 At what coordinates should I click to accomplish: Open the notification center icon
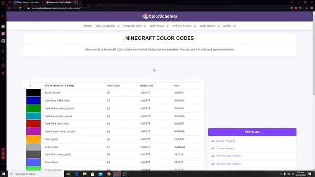coord(310,174)
